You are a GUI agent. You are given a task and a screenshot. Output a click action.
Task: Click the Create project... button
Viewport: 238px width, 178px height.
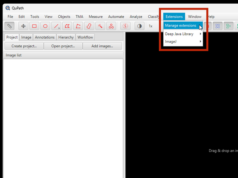[x=24, y=46]
